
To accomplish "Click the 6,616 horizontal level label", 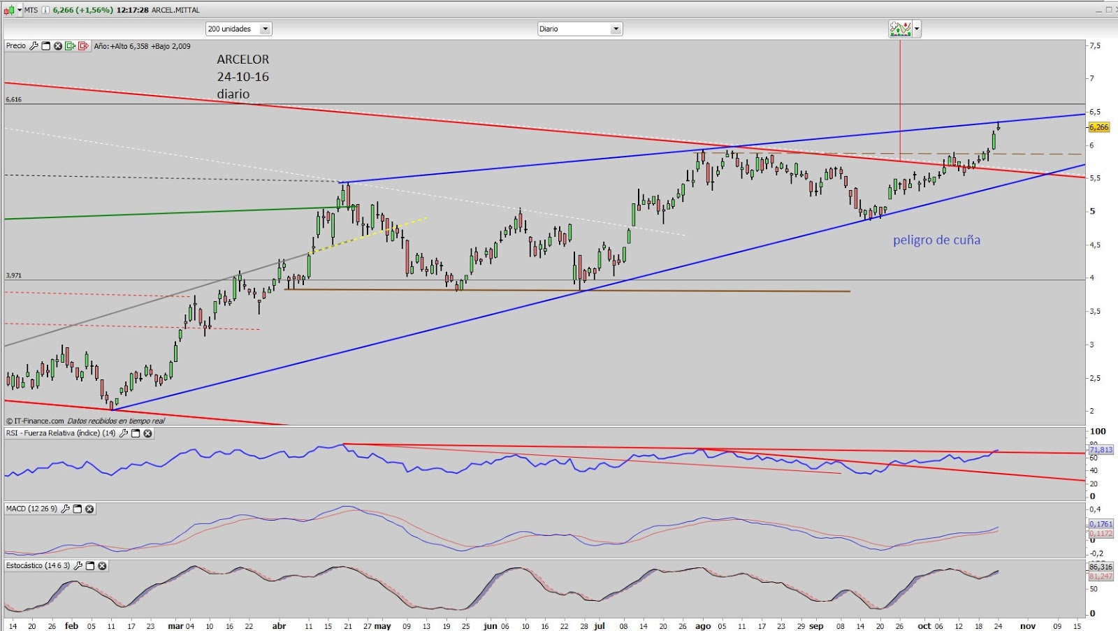I will click(x=13, y=99).
